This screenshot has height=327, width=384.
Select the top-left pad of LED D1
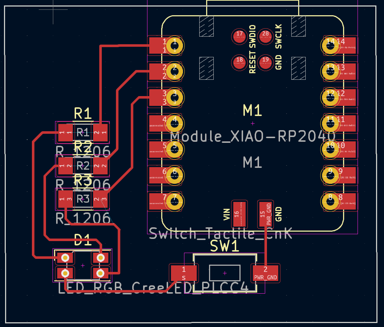click(65, 258)
